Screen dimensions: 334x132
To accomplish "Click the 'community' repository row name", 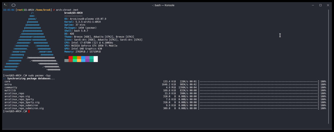I will pyautogui.click(x=11, y=87).
